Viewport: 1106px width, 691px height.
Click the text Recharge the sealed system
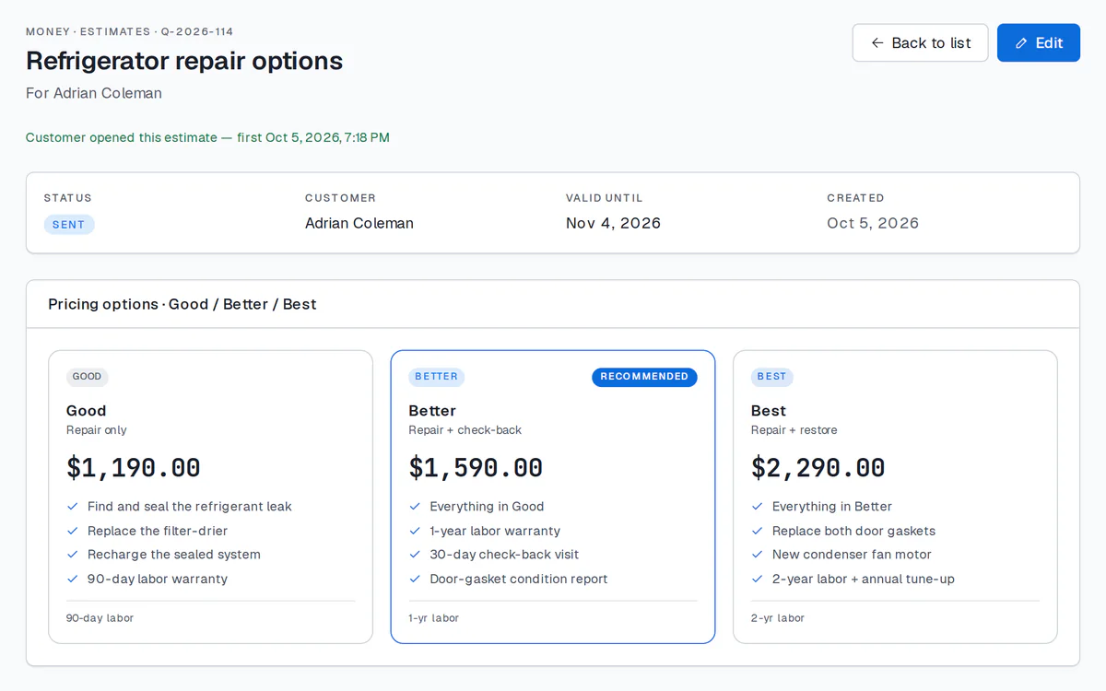point(174,555)
